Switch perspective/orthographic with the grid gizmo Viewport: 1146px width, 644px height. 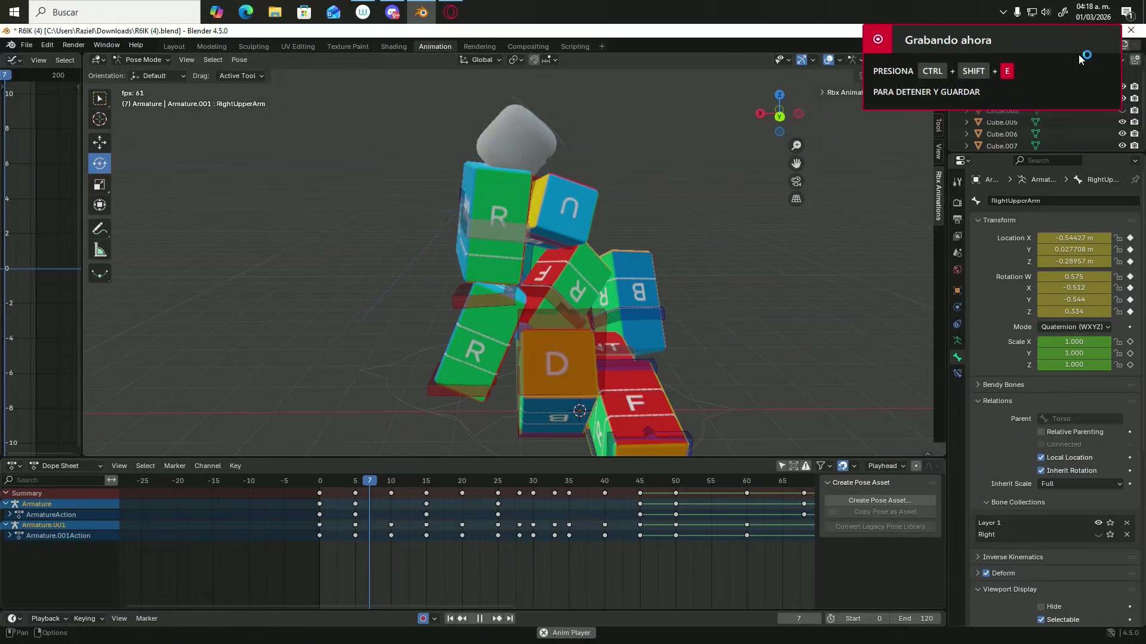[796, 199]
